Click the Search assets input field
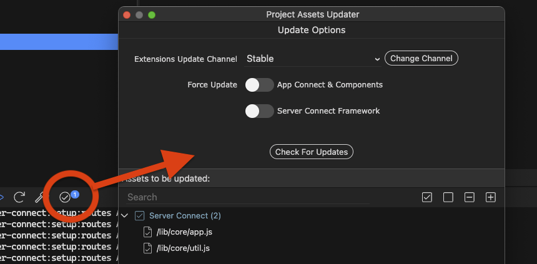The height and width of the screenshot is (264, 537). point(248,197)
